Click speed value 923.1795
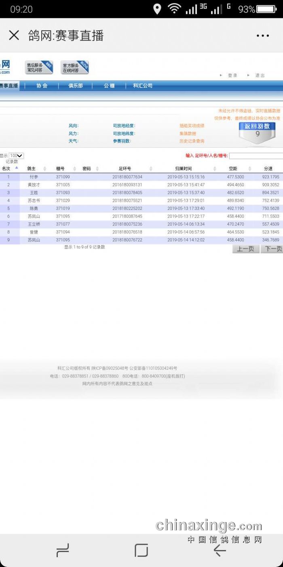 tap(270, 177)
